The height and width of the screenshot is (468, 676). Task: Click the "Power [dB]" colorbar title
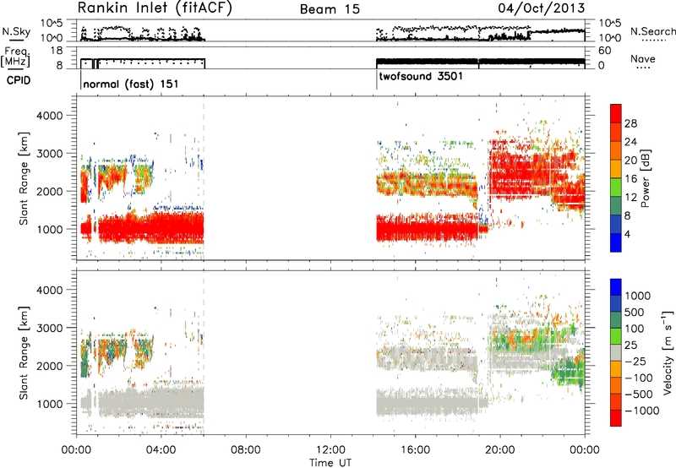coord(646,178)
